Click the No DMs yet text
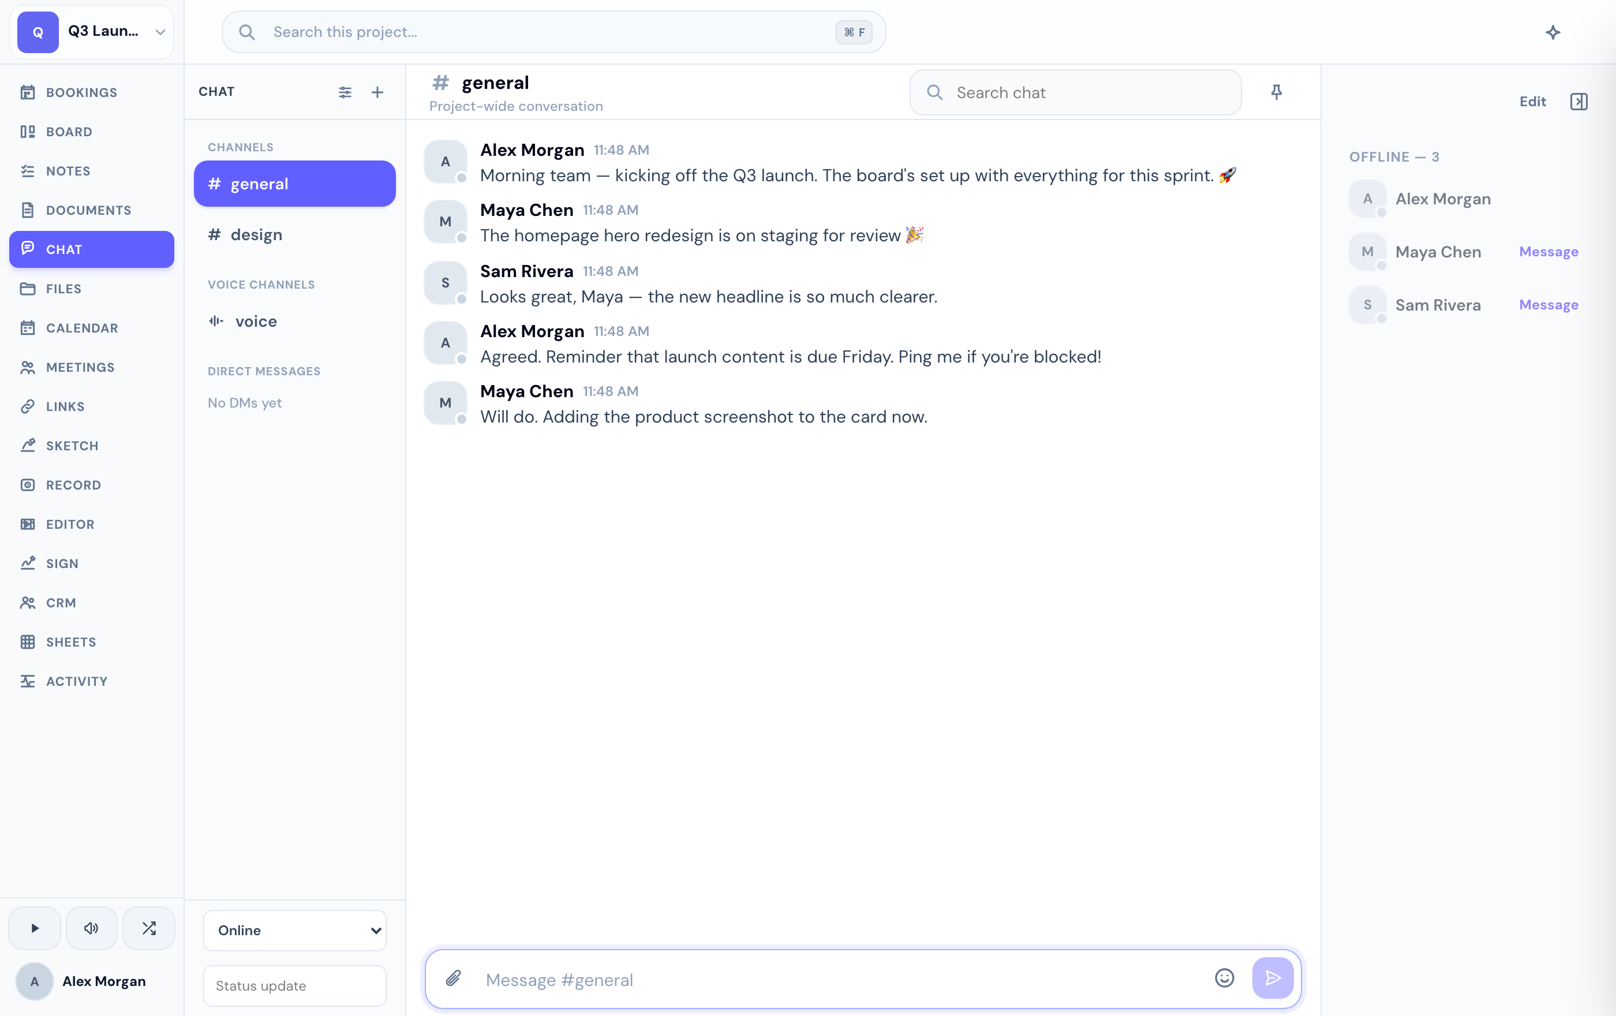The image size is (1616, 1016). pos(244,402)
